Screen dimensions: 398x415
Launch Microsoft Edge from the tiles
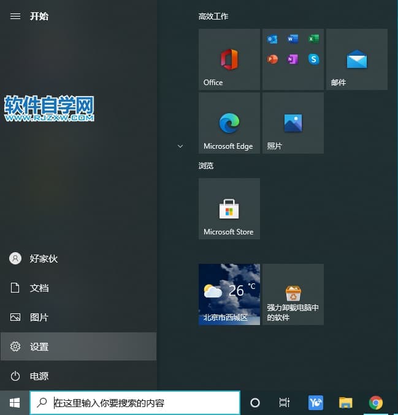[x=229, y=123]
